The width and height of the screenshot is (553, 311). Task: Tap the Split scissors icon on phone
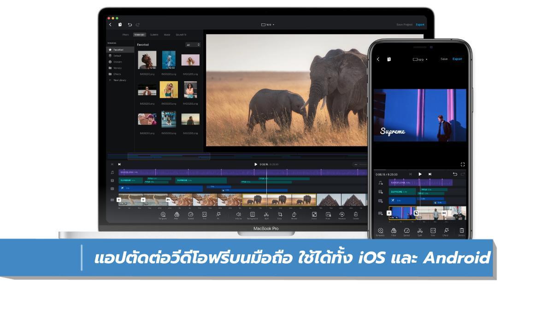pos(420,231)
